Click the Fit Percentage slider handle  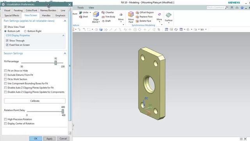(55, 63)
